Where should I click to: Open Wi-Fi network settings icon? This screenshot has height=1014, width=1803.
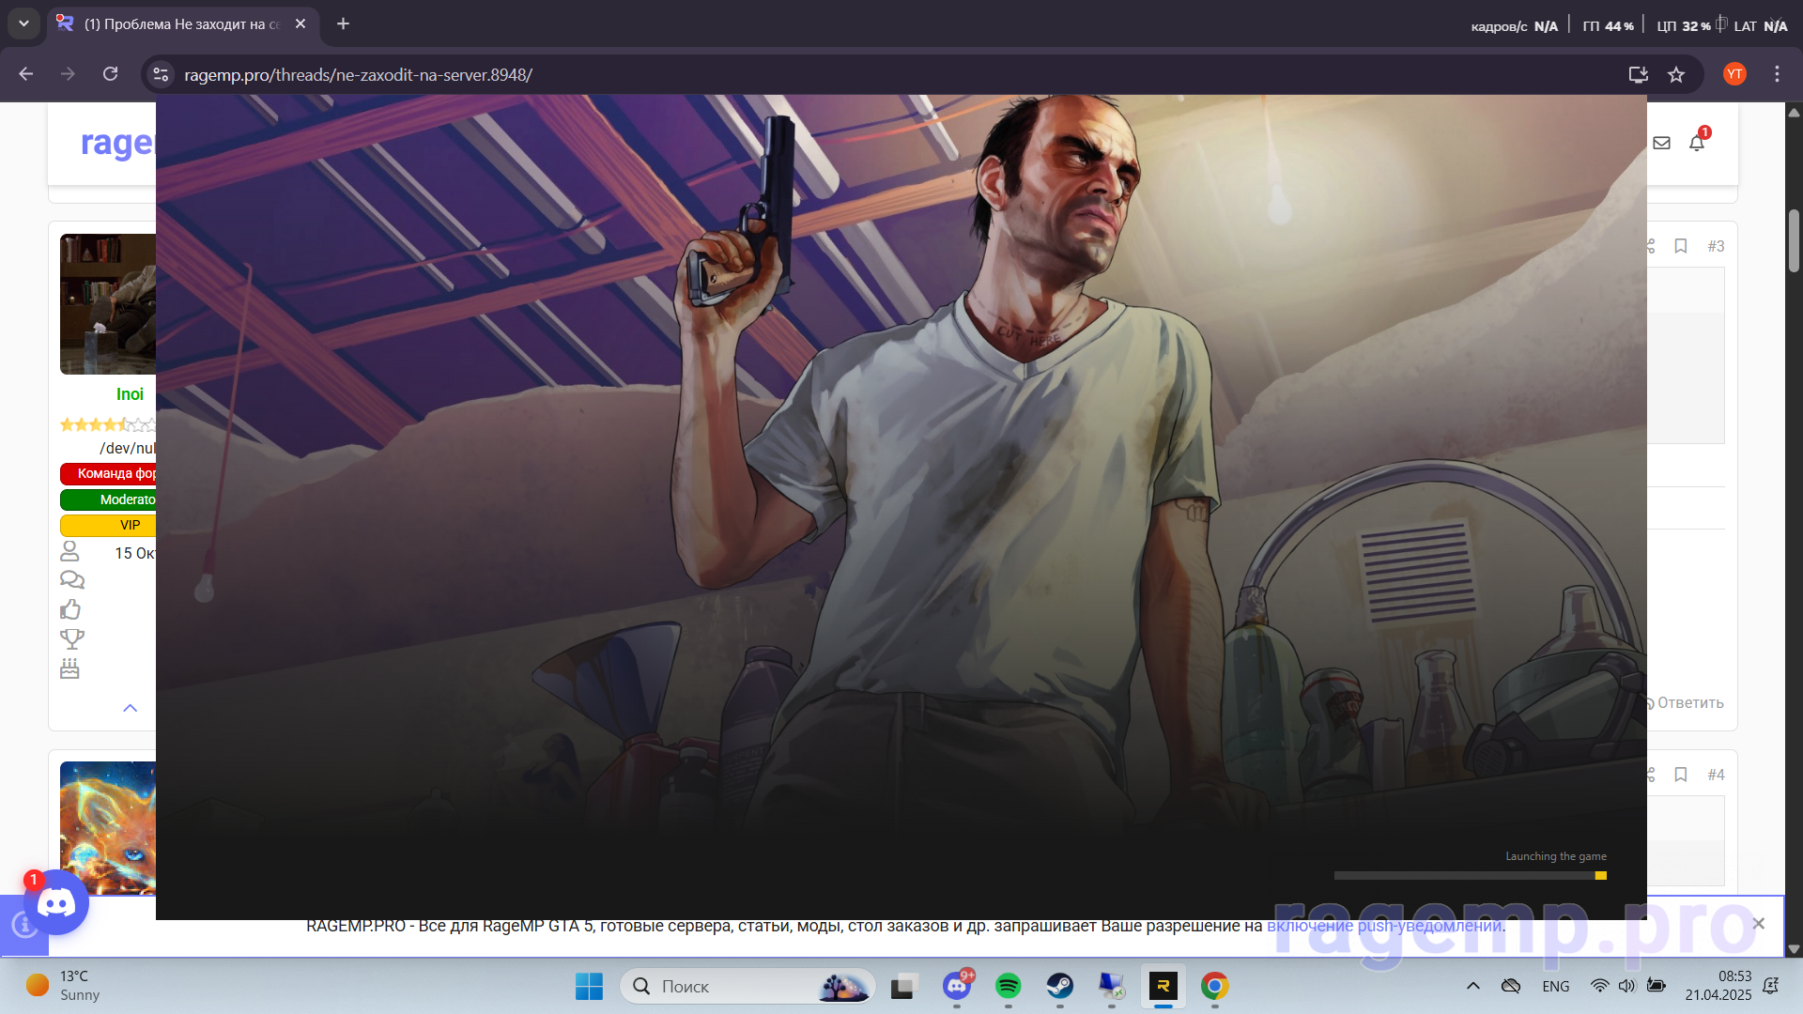(x=1600, y=986)
